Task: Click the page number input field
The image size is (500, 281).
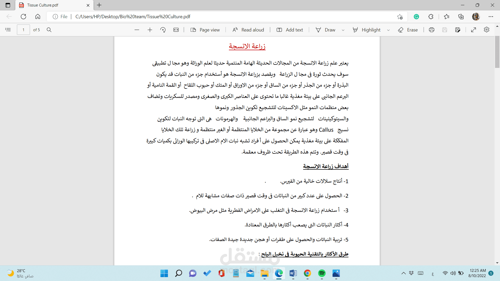Action: point(23,30)
